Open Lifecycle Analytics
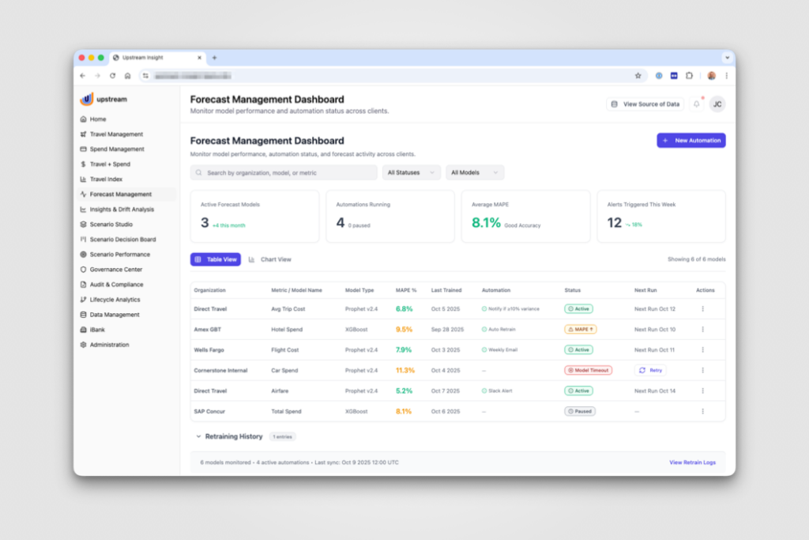The image size is (809, 540). pos(115,300)
